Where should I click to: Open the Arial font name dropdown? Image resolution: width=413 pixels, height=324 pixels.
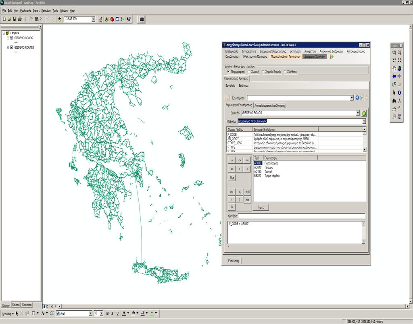coord(90,314)
